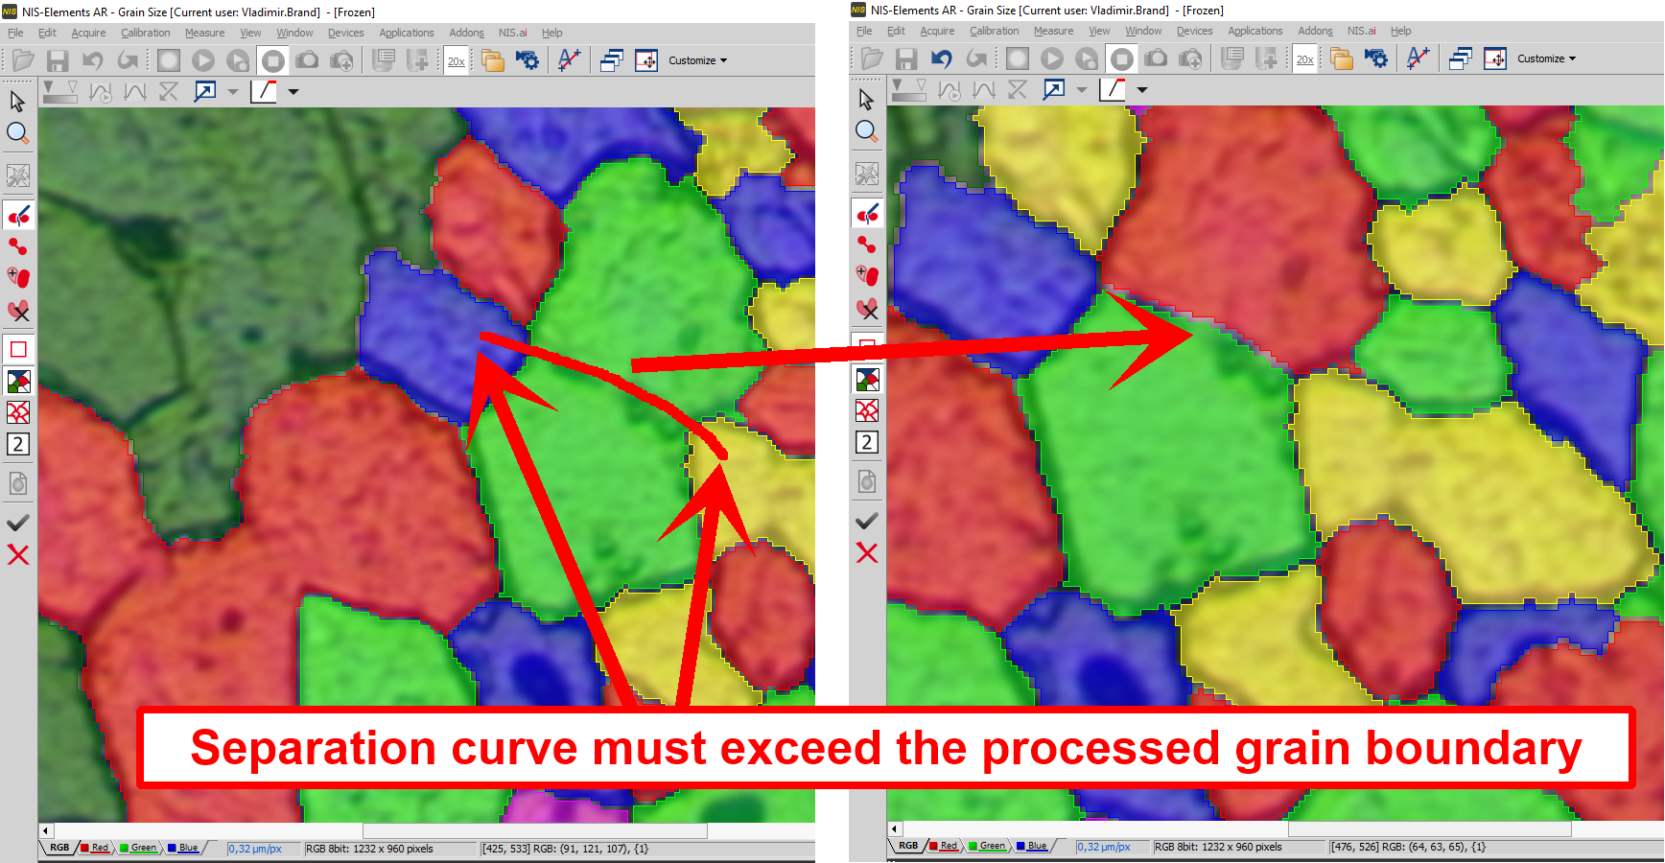Expand dropdown next to blue arrow tool, right window
Viewport: 1665px width, 863px height.
click(x=1082, y=90)
